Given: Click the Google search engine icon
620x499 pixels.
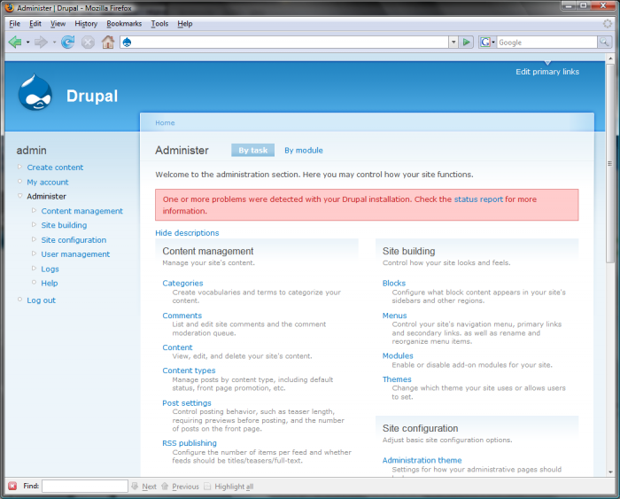Looking at the screenshot, I should coord(485,42).
